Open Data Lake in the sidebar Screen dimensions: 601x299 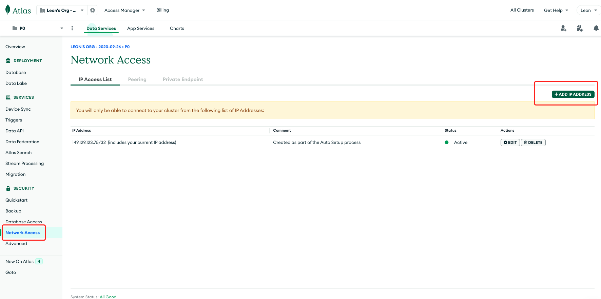tap(16, 83)
